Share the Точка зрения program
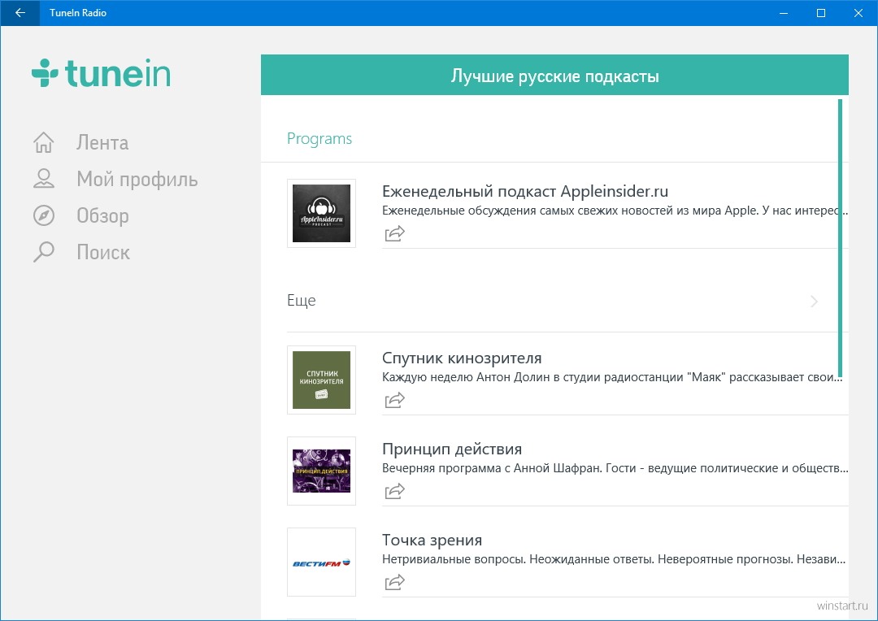The image size is (878, 621). coord(394,582)
